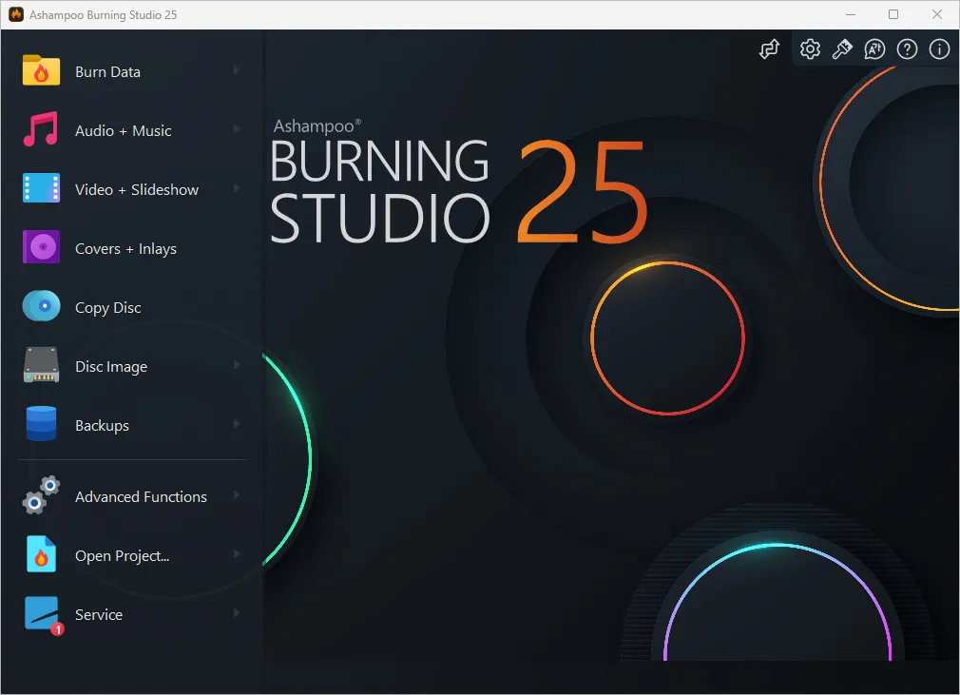Click the Copy Disc blue disc icon
The height and width of the screenshot is (695, 960).
point(41,305)
